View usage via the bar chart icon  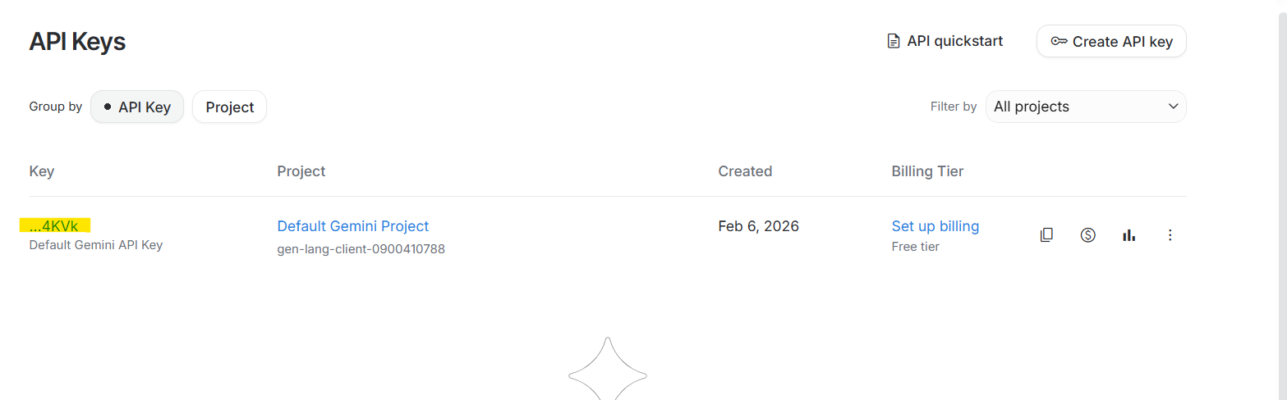click(1128, 235)
